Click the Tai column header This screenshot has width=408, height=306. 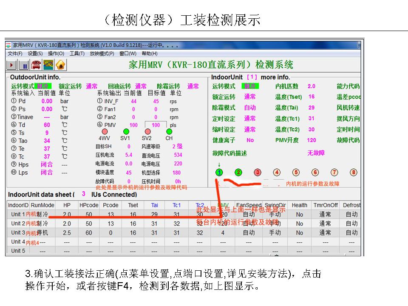point(155,205)
